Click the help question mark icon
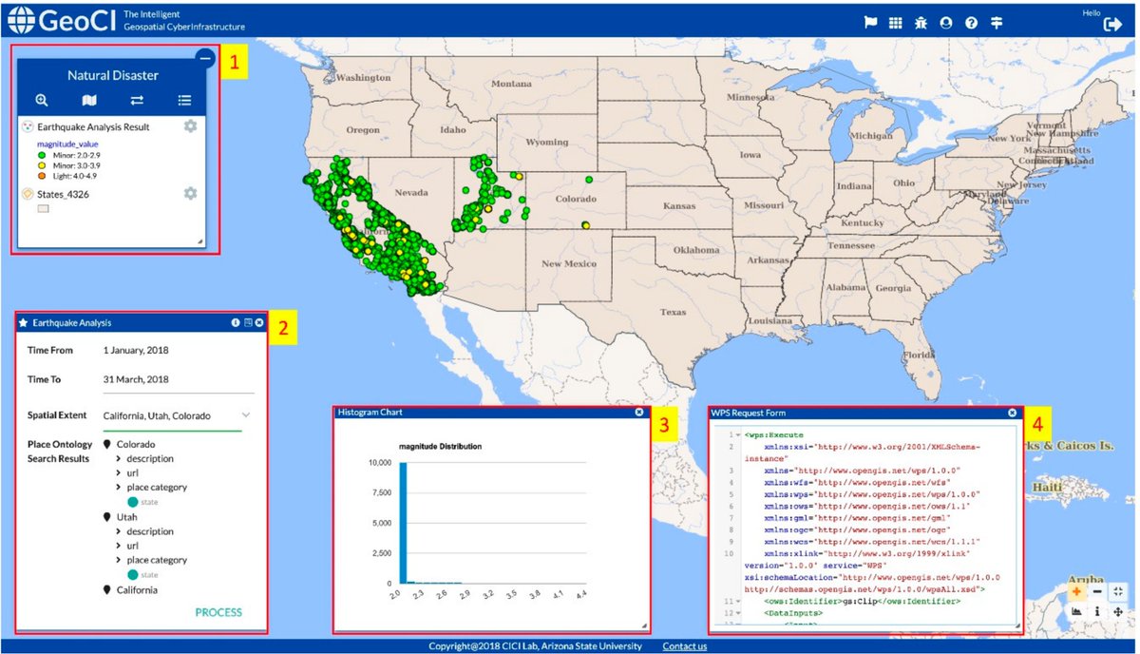 tap(971, 22)
